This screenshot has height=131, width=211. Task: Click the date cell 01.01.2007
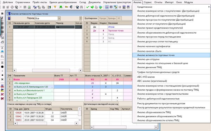click(24, 27)
